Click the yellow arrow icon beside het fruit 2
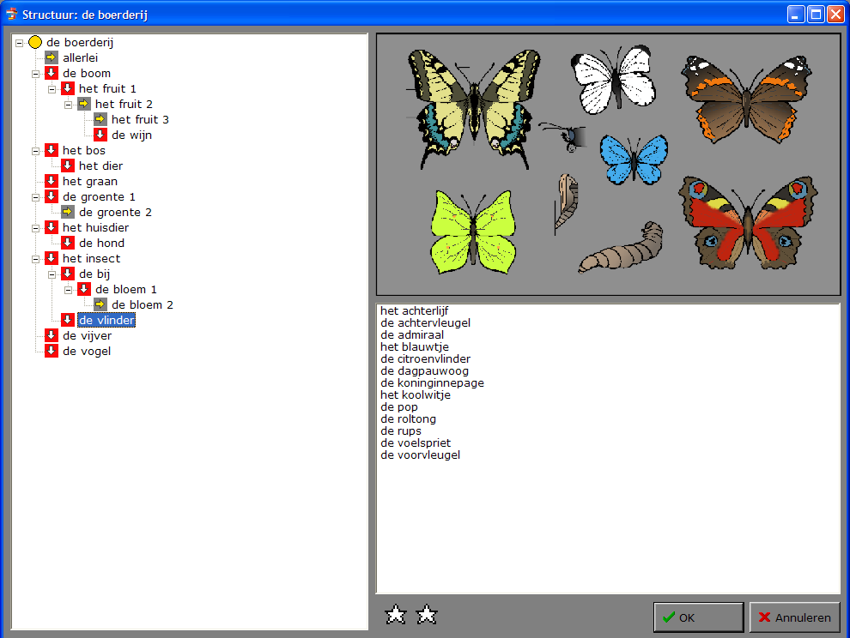This screenshot has width=850, height=638. tap(84, 104)
